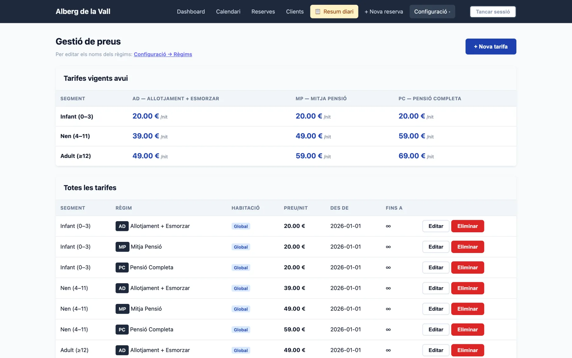
Task: Create a new booking via + Nova reserva
Action: click(x=384, y=11)
